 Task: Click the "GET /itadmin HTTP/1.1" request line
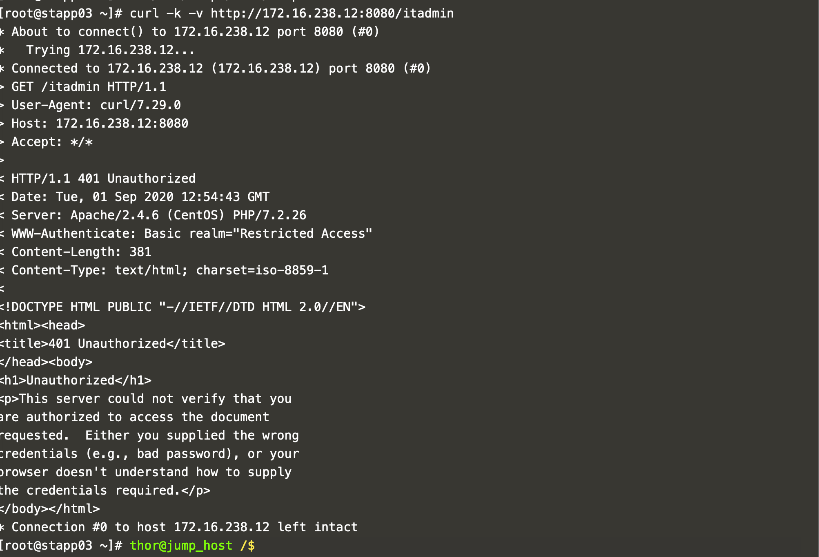click(x=89, y=87)
